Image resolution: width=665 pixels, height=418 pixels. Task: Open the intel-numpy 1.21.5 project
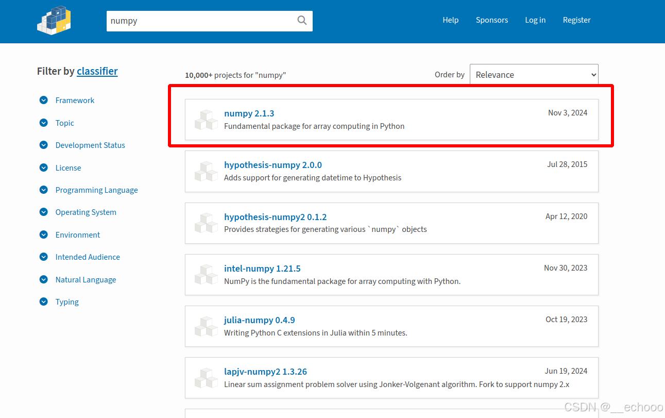262,269
